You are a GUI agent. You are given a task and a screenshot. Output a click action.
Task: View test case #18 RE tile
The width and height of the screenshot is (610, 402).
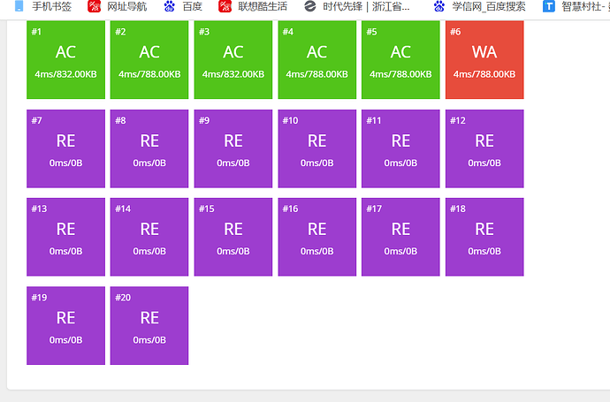pos(484,237)
